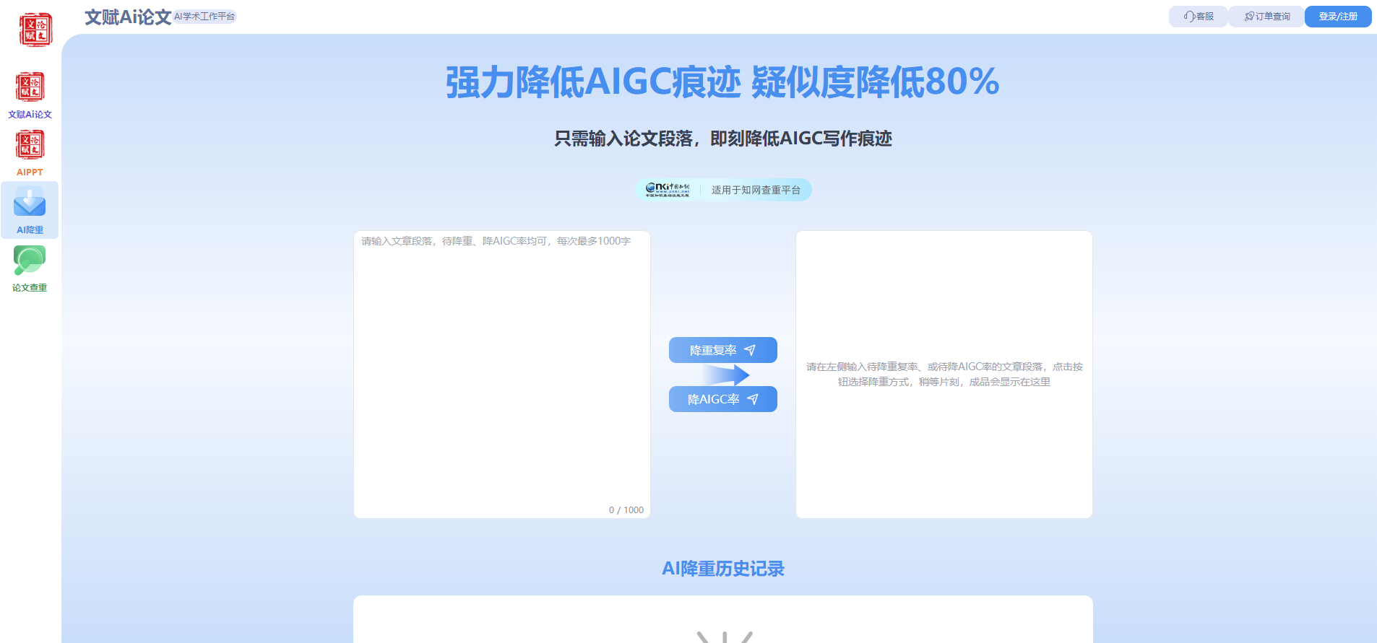Click the 强力降低AIGC痕迹 headline
This screenshot has height=643, width=1377.
(x=722, y=82)
